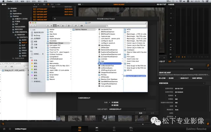
Task: Open the Media page at bottom of Resolve
Action: click(80, 129)
